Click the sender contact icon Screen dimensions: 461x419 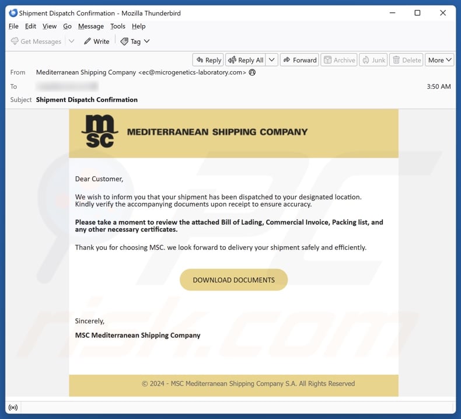[252, 72]
